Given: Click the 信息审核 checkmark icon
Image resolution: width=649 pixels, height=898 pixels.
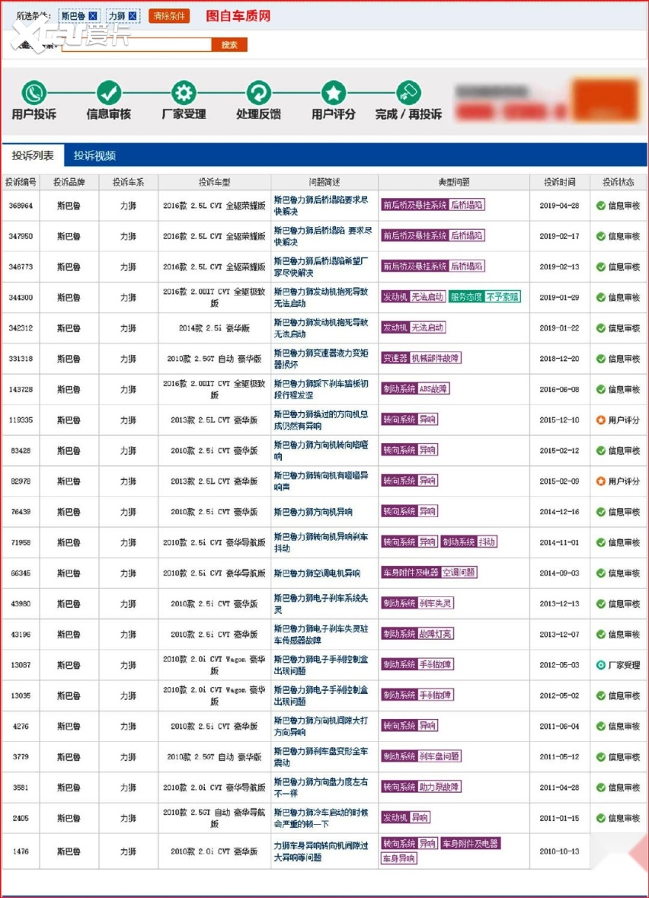Looking at the screenshot, I should (108, 93).
